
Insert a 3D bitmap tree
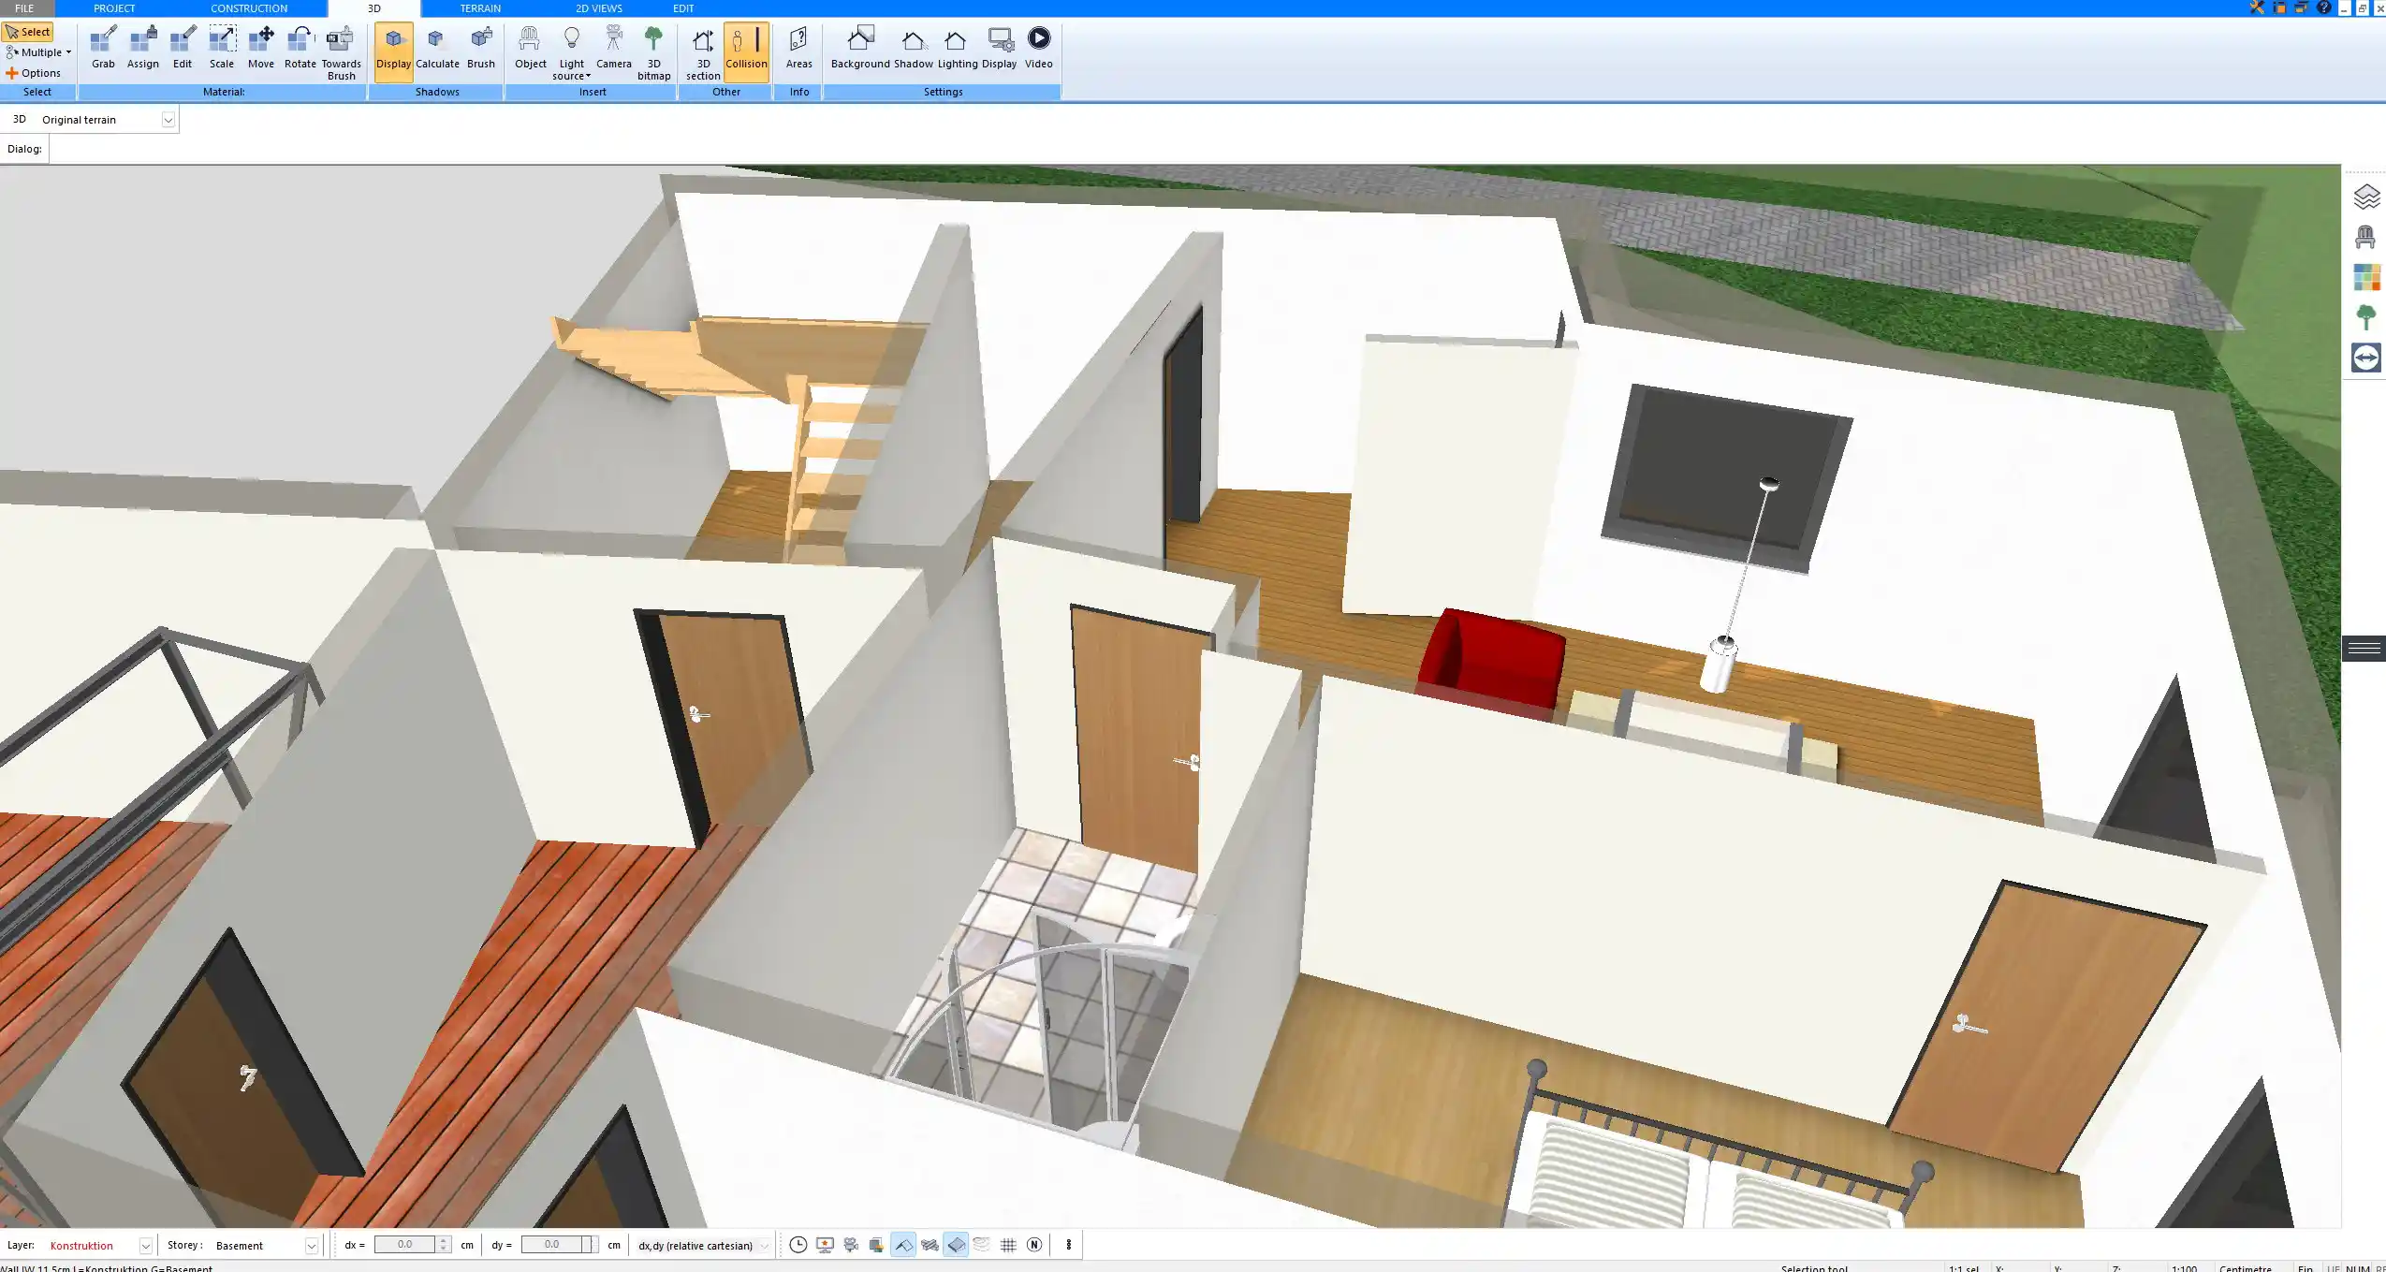pos(653,53)
